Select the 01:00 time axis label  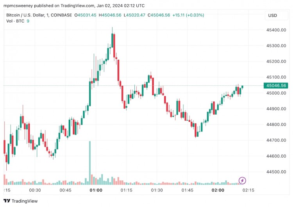pos(96,190)
